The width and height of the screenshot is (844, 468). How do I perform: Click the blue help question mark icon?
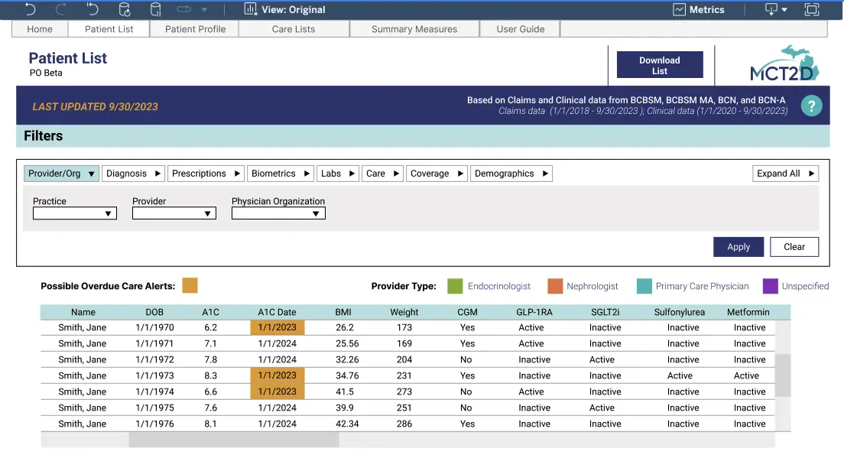point(811,106)
